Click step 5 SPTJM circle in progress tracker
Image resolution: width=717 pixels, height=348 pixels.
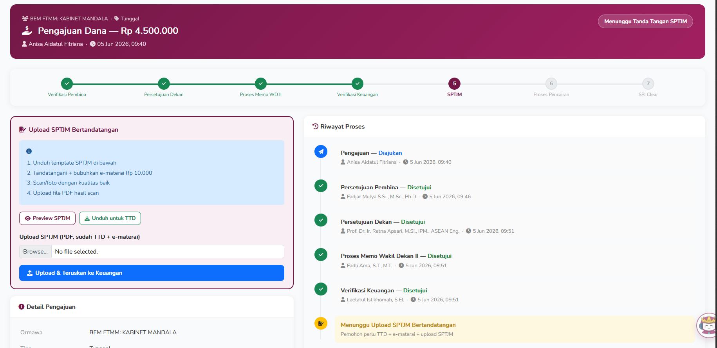point(454,83)
